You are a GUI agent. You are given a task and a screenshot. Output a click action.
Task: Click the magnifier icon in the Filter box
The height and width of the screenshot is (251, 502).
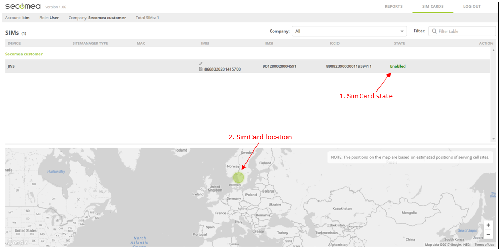tap(434, 32)
